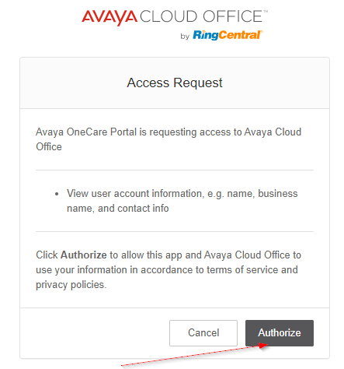The width and height of the screenshot is (344, 369).
Task: Click the TM trademark symbol after OFFICE
Action: 266,12
